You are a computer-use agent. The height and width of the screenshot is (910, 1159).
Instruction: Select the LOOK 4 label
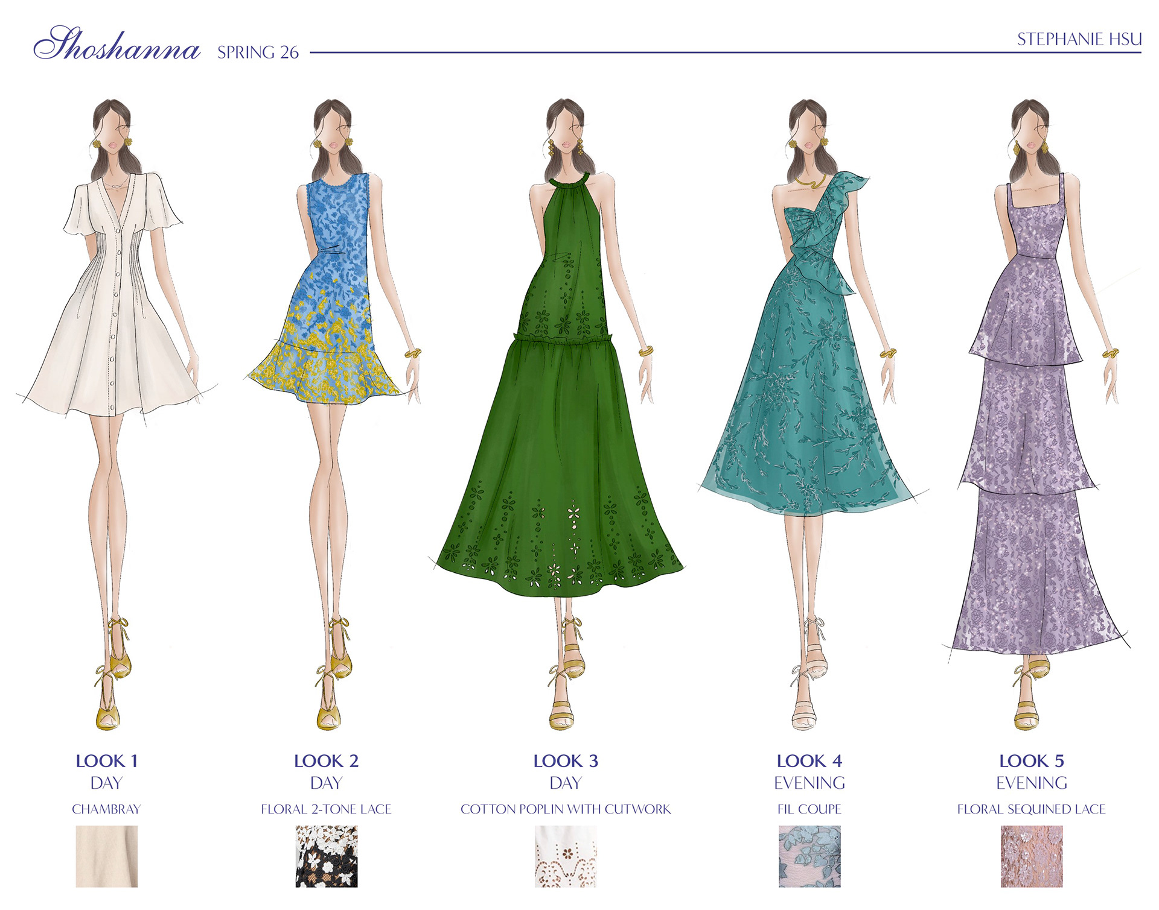[809, 761]
